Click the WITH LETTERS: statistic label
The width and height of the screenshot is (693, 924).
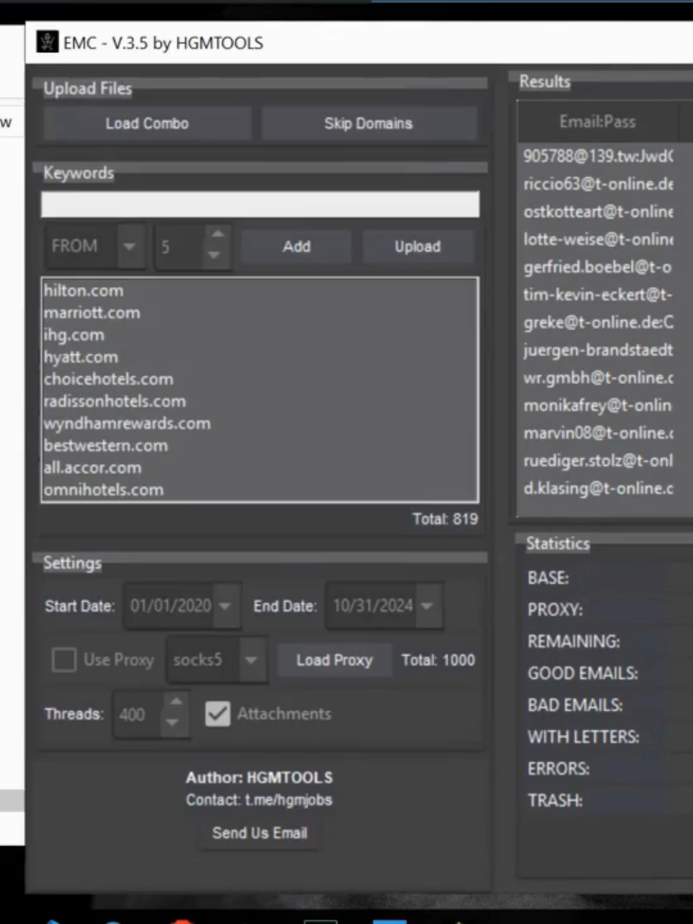583,737
